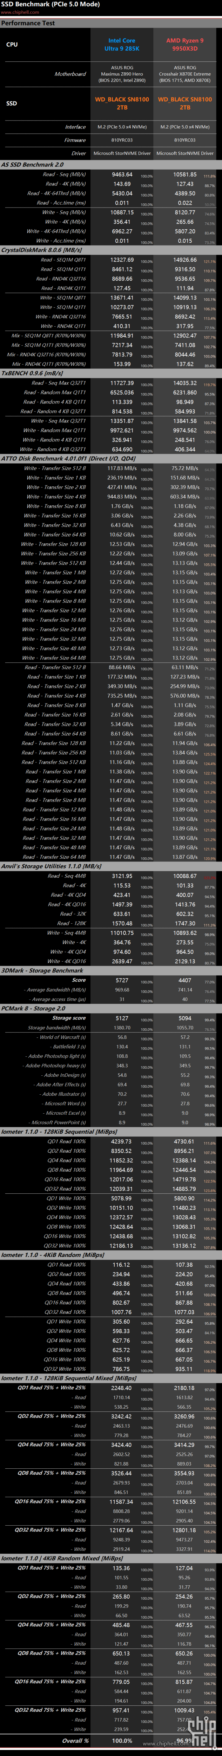
Task: Select the Intel Core Ultra 9 285K column header
Action: click(x=122, y=45)
